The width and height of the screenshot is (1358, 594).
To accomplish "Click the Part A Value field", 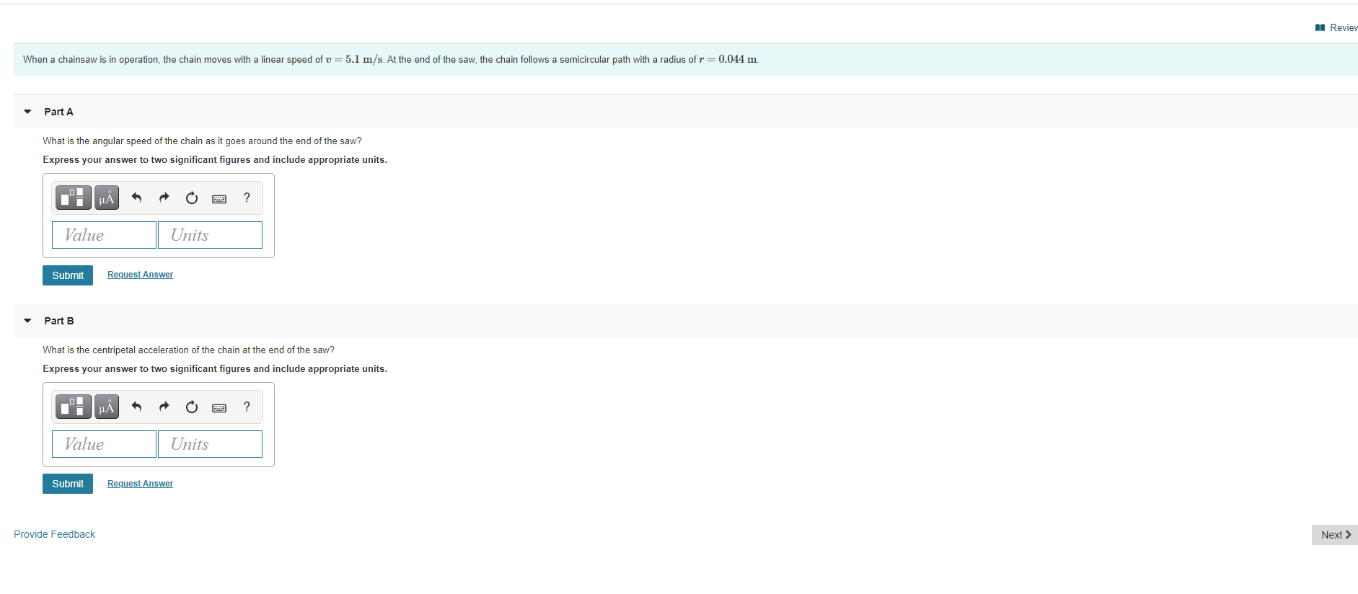I will pos(104,235).
